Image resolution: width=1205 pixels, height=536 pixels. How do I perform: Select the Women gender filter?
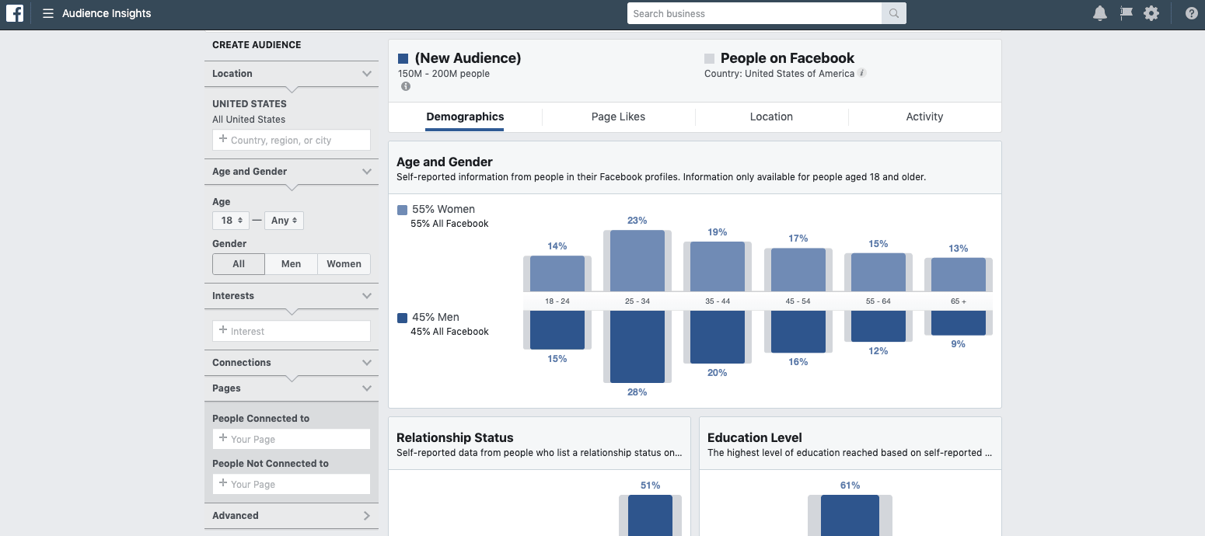[344, 264]
